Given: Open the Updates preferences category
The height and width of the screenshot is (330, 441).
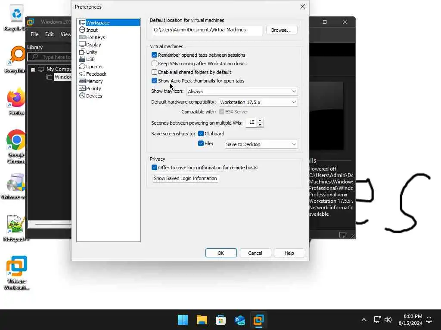Looking at the screenshot, I should (95, 67).
